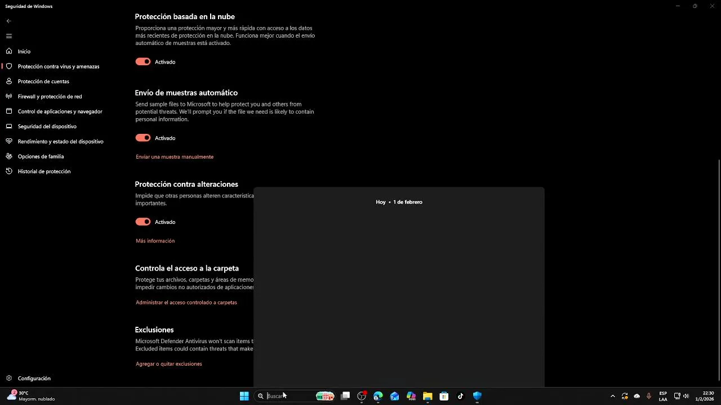Open Historial de protección section
Screen dimensions: 721x405
(x=44, y=172)
